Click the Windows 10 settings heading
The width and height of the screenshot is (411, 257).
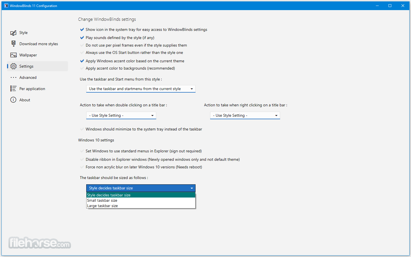coord(96,140)
